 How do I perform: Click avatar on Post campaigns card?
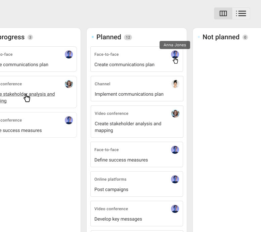(175, 179)
